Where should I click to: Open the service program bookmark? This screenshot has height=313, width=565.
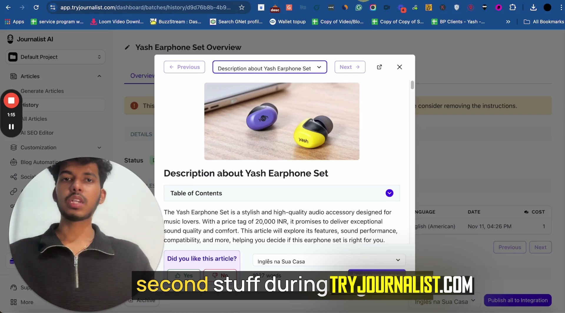(x=57, y=22)
